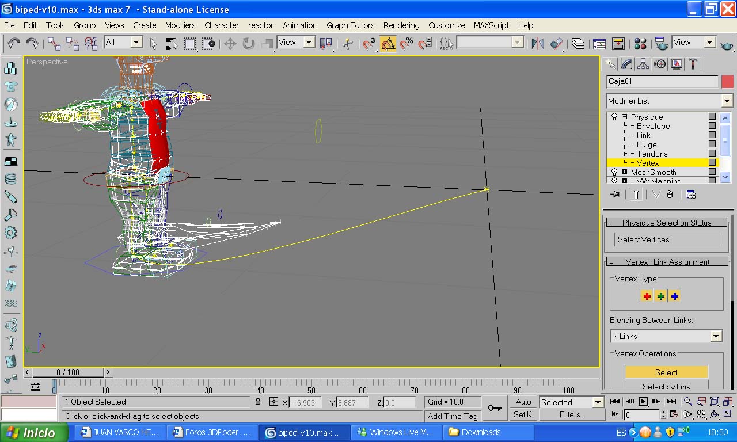Viewport: 737px width, 442px height.
Task: Open the File menu
Action: [9, 25]
